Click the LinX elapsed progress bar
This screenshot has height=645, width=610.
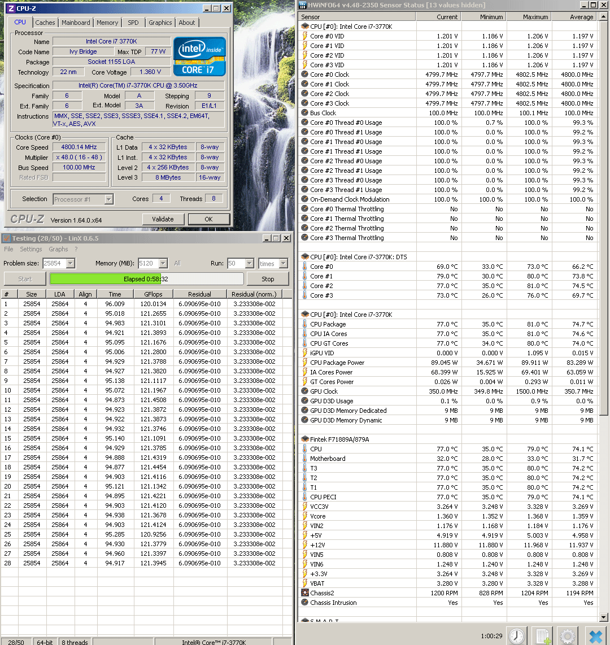(146, 279)
